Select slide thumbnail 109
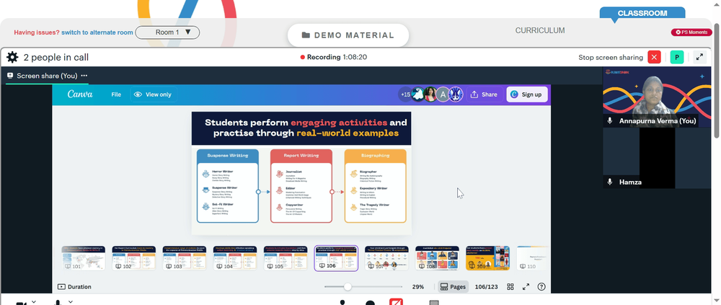721x305 pixels. pyautogui.click(x=488, y=258)
